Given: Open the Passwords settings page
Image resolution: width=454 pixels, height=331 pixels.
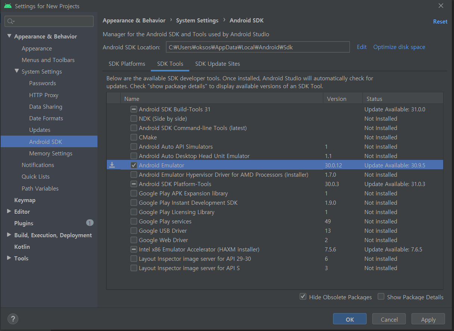Looking at the screenshot, I should click(x=43, y=83).
